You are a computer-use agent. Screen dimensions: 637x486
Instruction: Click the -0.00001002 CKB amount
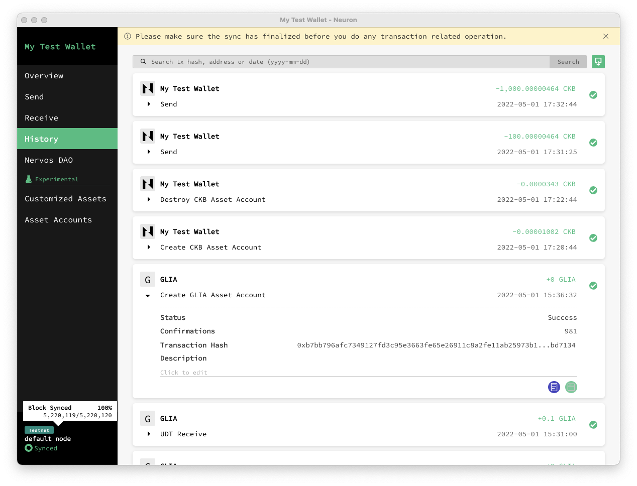point(544,231)
